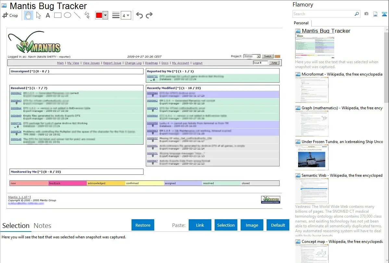Select the text annotation tool

coord(48,15)
